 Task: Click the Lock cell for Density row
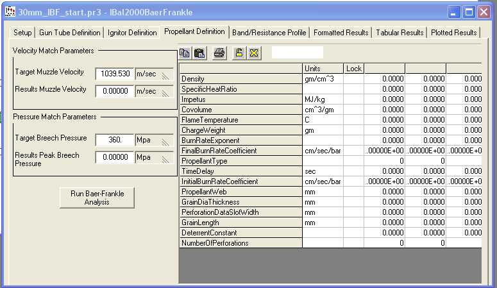(x=353, y=79)
